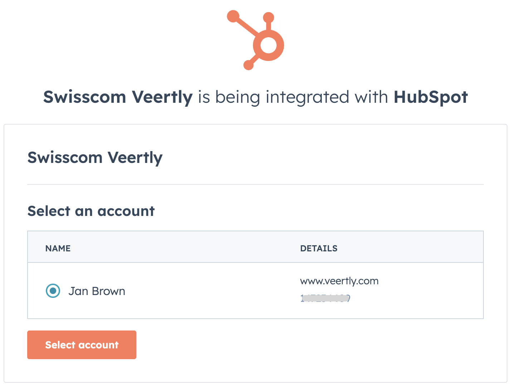The image size is (511, 386).
Task: Click the "is being integrated with" text
Action: pyautogui.click(x=293, y=97)
